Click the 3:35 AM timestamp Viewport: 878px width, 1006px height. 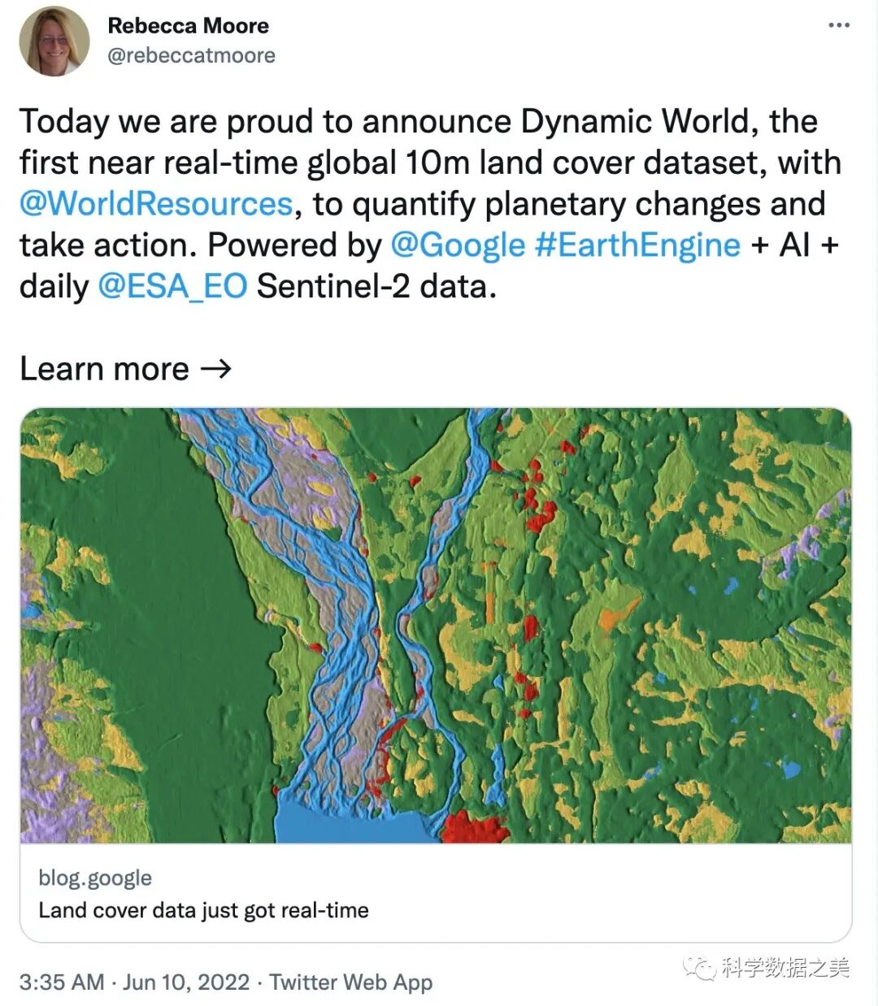tap(62, 982)
